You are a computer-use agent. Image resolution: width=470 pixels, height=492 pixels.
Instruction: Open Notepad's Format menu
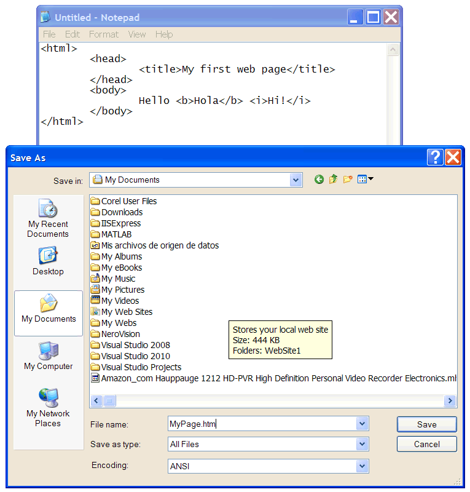pyautogui.click(x=104, y=34)
